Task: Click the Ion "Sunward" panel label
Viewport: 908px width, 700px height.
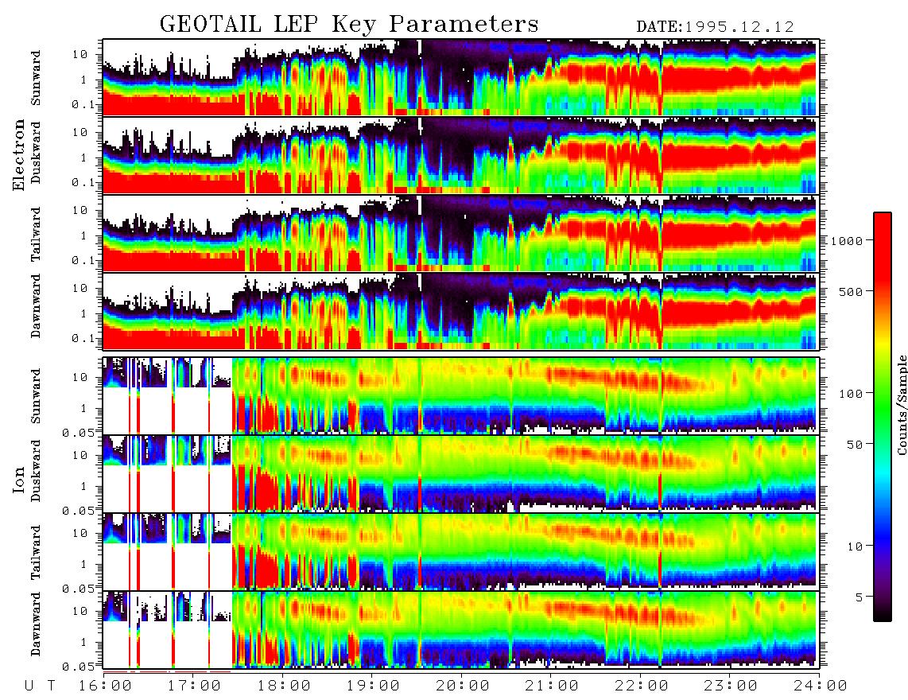Action: [36, 396]
